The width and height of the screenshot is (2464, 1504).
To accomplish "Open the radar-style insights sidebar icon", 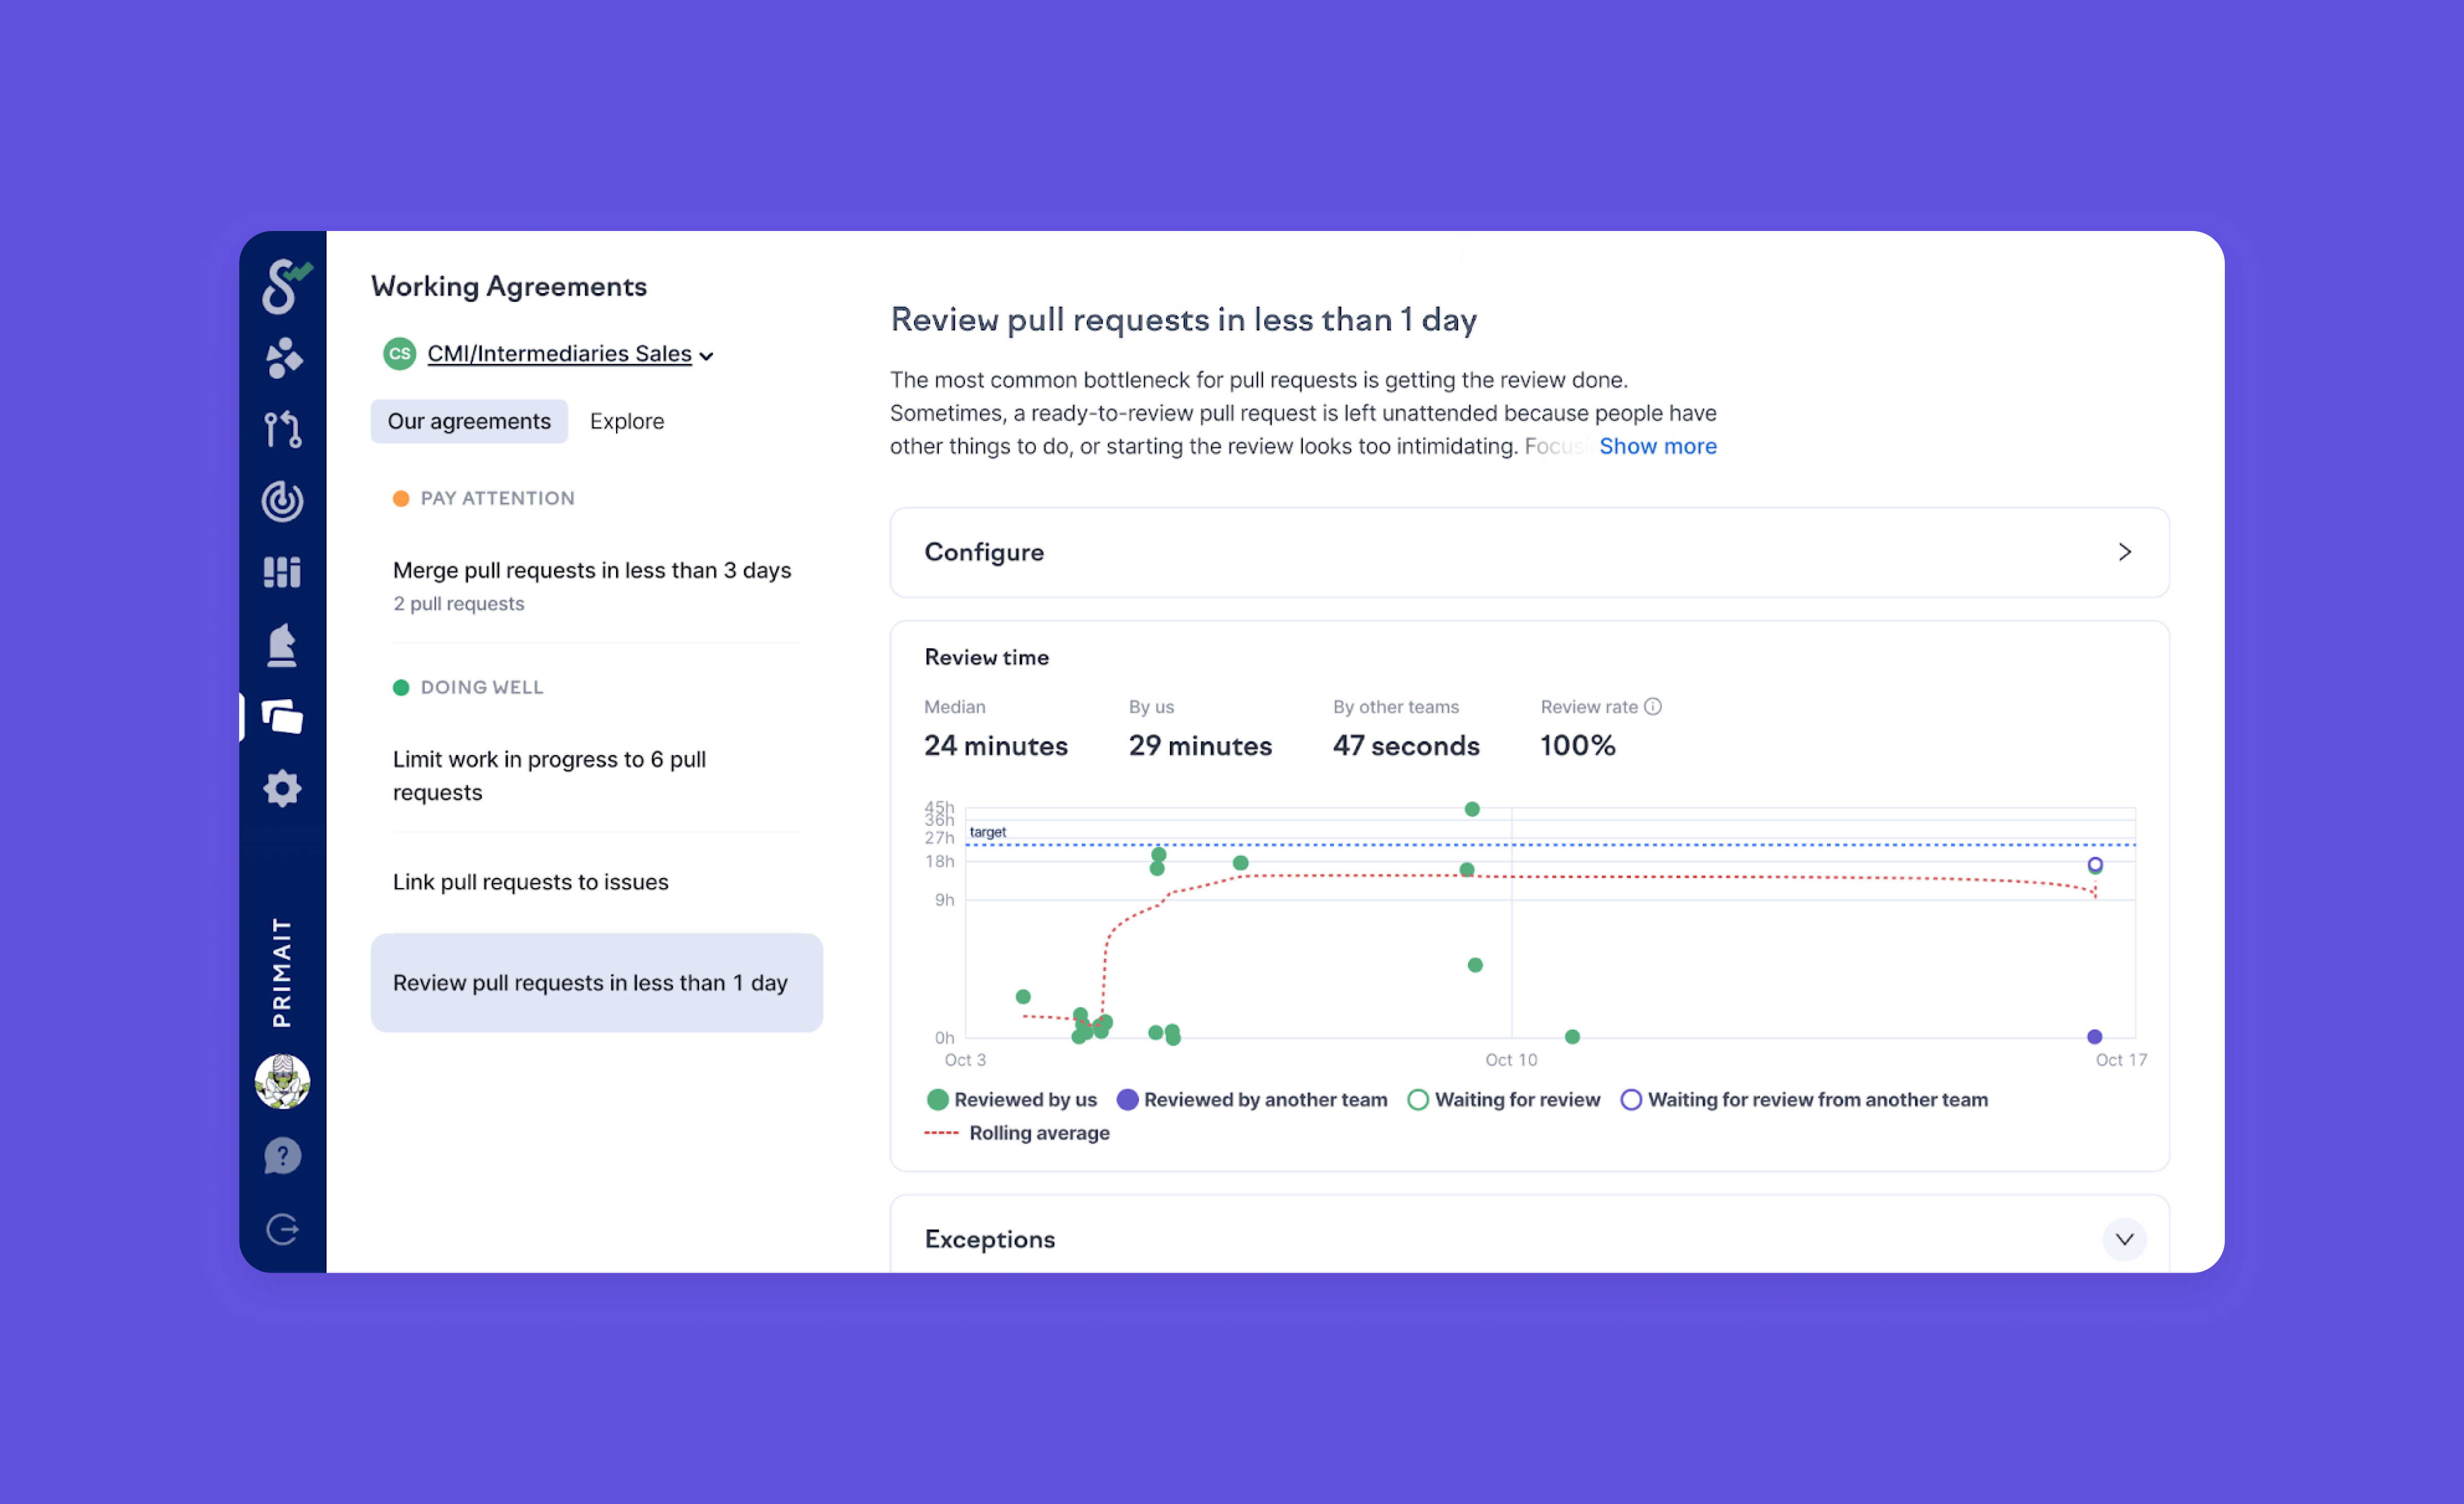I will 283,501.
